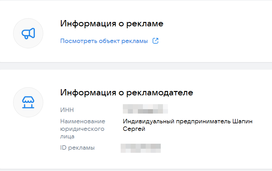This screenshot has width=272, height=171.
Task: Select the blurred ИНН value
Action: pyautogui.click(x=145, y=109)
